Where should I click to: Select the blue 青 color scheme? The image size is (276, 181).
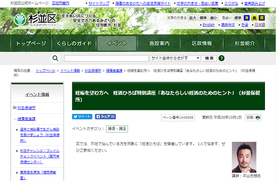click(247, 18)
